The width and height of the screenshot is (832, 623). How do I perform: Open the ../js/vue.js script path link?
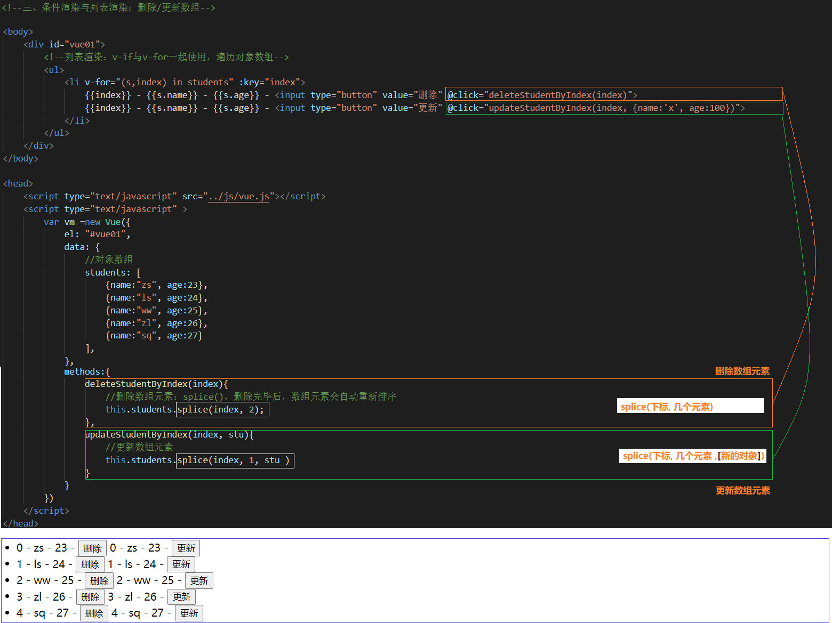pos(238,197)
